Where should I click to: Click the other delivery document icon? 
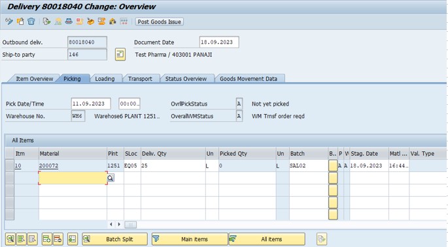[x=20, y=22]
